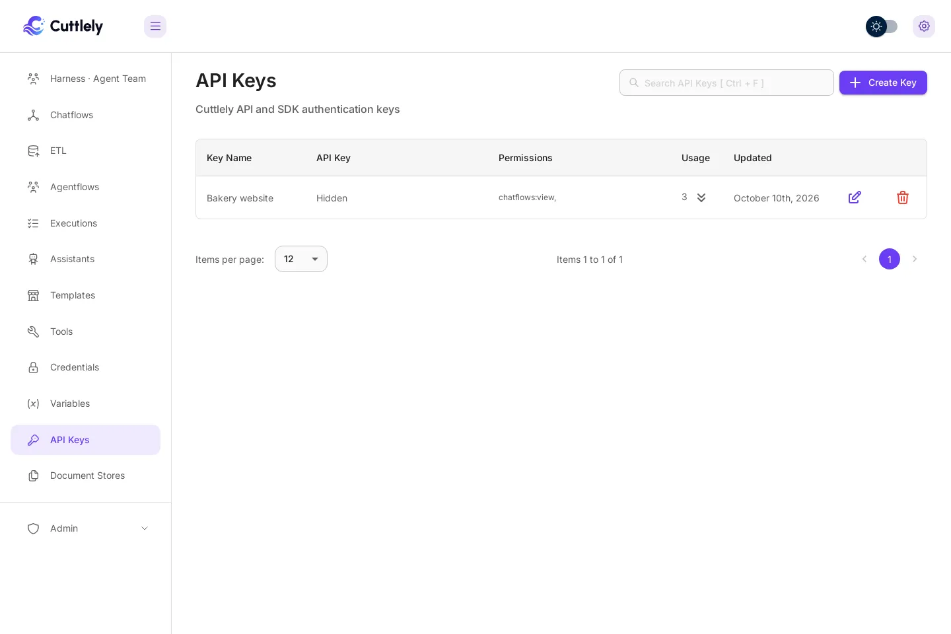Open Chatflows in sidebar
This screenshot has width=951, height=634.
(x=86, y=115)
